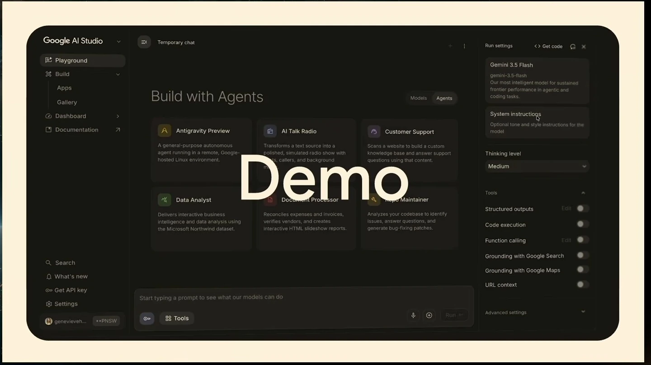Click the Antigravity Preview agent icon
651x365 pixels.
tap(165, 131)
